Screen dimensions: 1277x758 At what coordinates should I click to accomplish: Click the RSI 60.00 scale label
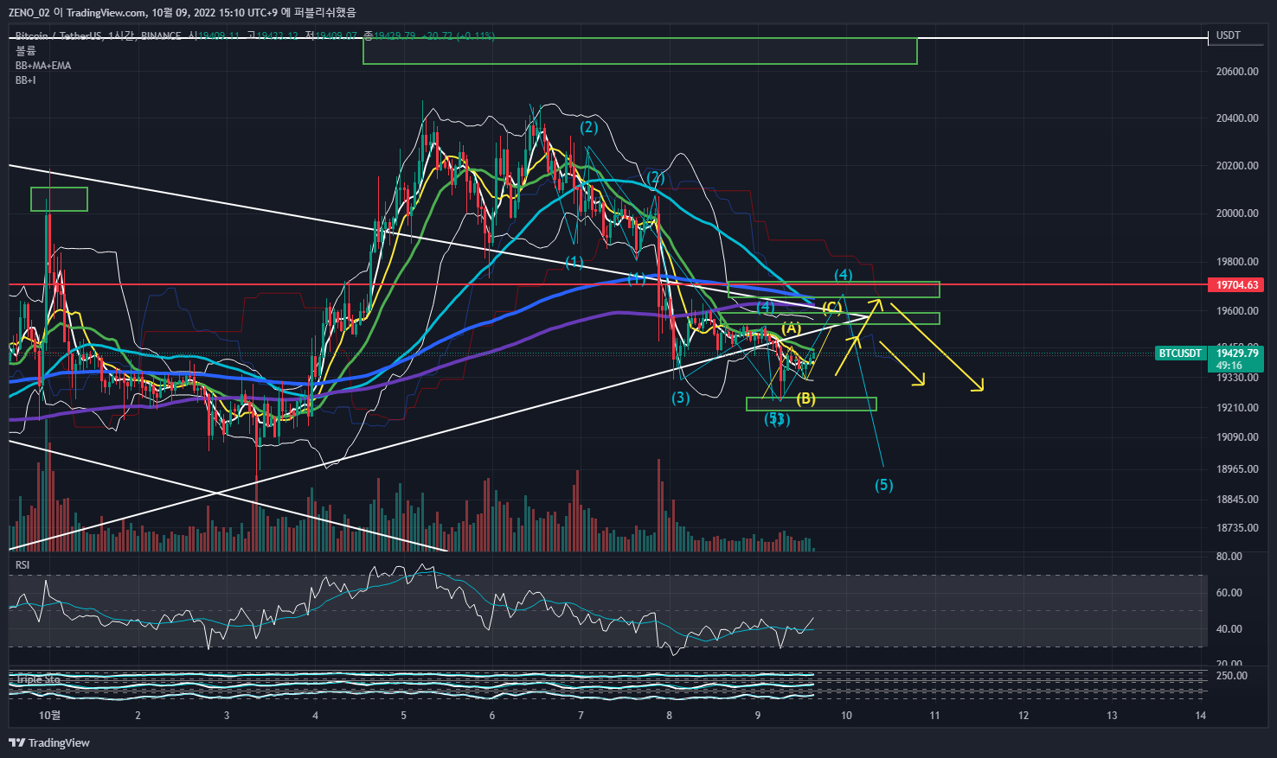[x=1229, y=593]
